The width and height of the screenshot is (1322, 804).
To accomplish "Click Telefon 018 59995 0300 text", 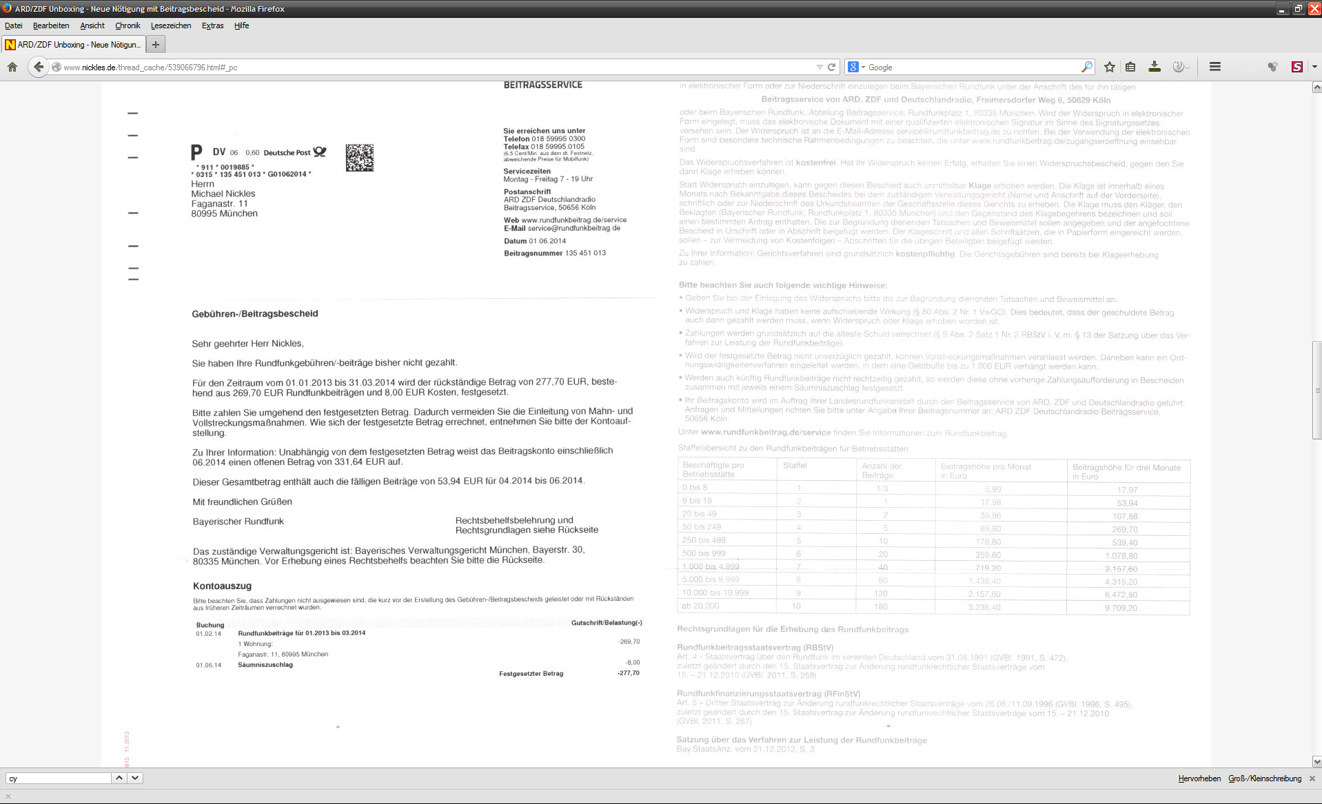I will (545, 139).
